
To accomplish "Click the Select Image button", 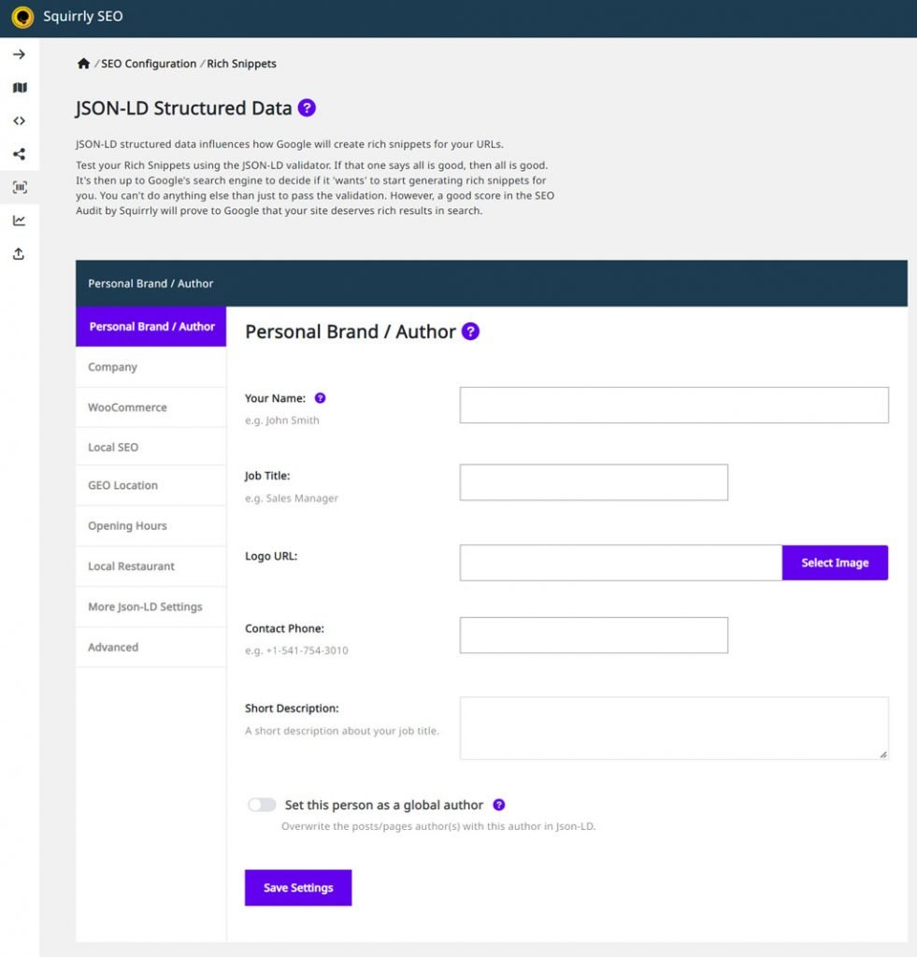I will tap(835, 563).
